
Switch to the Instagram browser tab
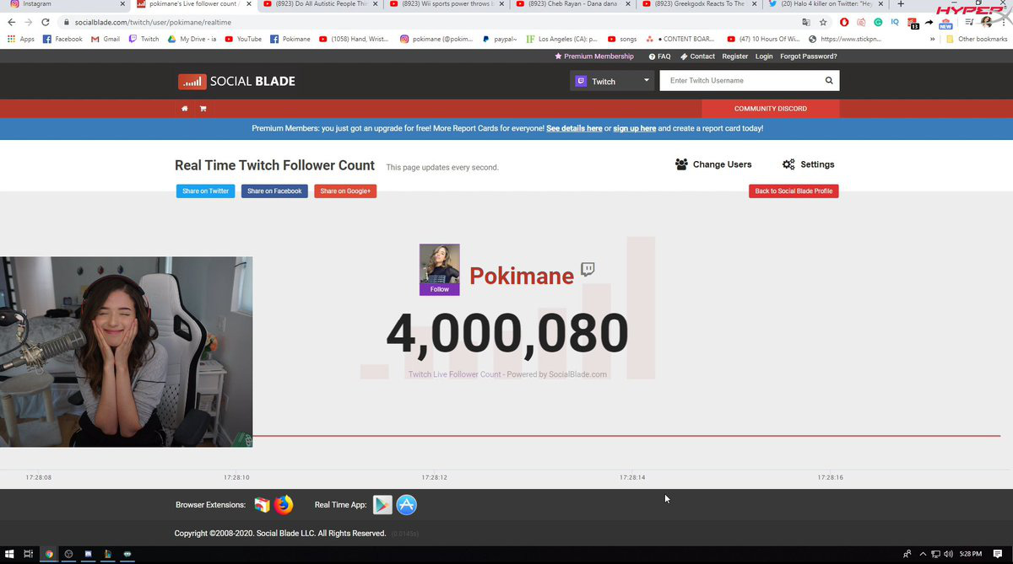click(x=64, y=4)
